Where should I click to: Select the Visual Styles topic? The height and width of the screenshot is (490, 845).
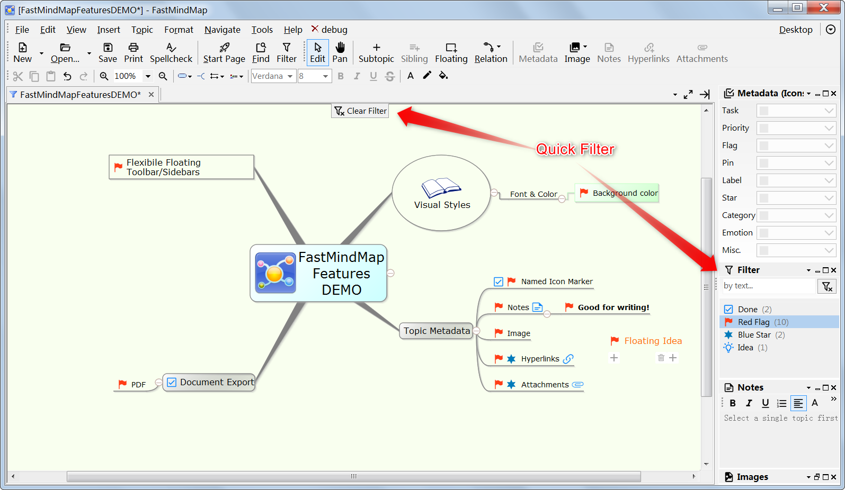click(442, 193)
